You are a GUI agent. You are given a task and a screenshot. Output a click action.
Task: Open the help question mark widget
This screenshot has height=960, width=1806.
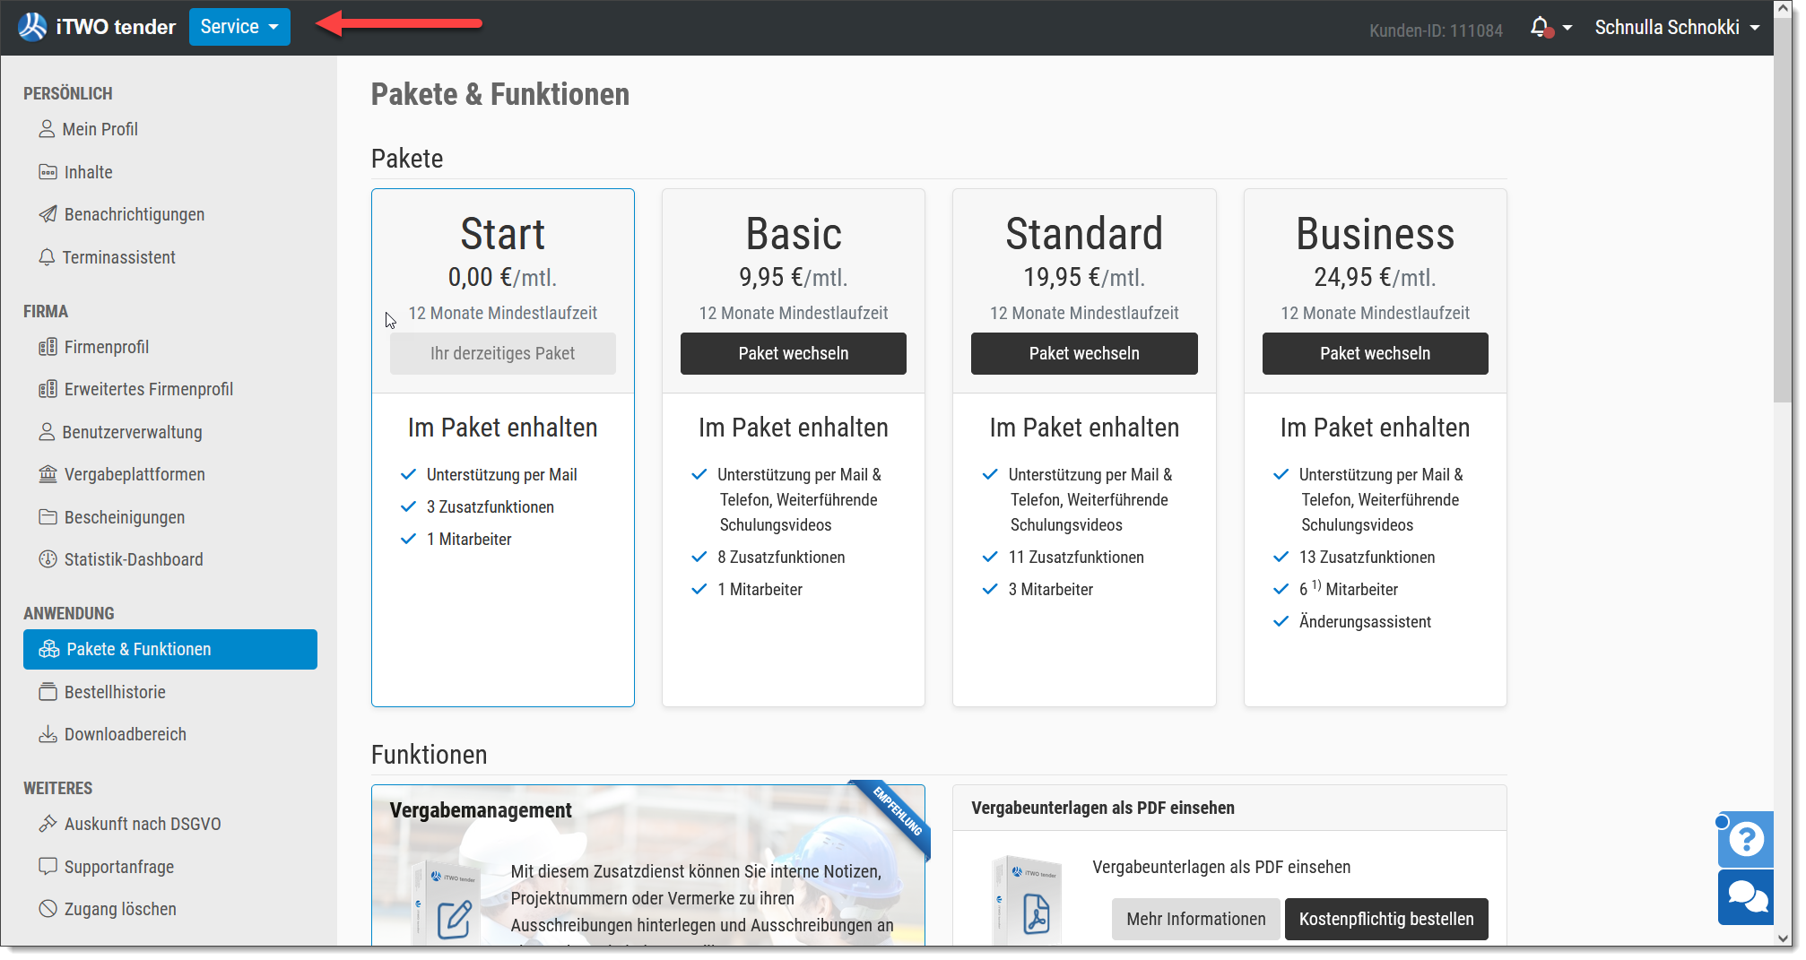pyautogui.click(x=1745, y=839)
